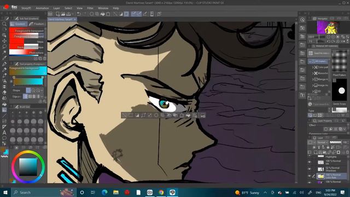
Task: Expand the 3D material folder
Action: point(313,91)
